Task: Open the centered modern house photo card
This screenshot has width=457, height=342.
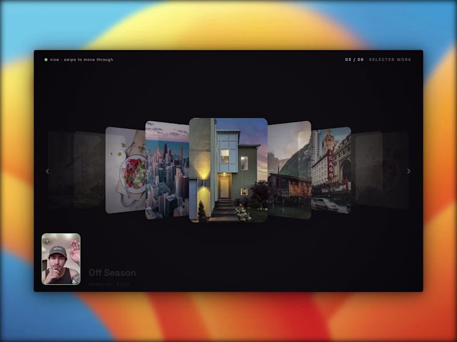Action: tap(228, 170)
